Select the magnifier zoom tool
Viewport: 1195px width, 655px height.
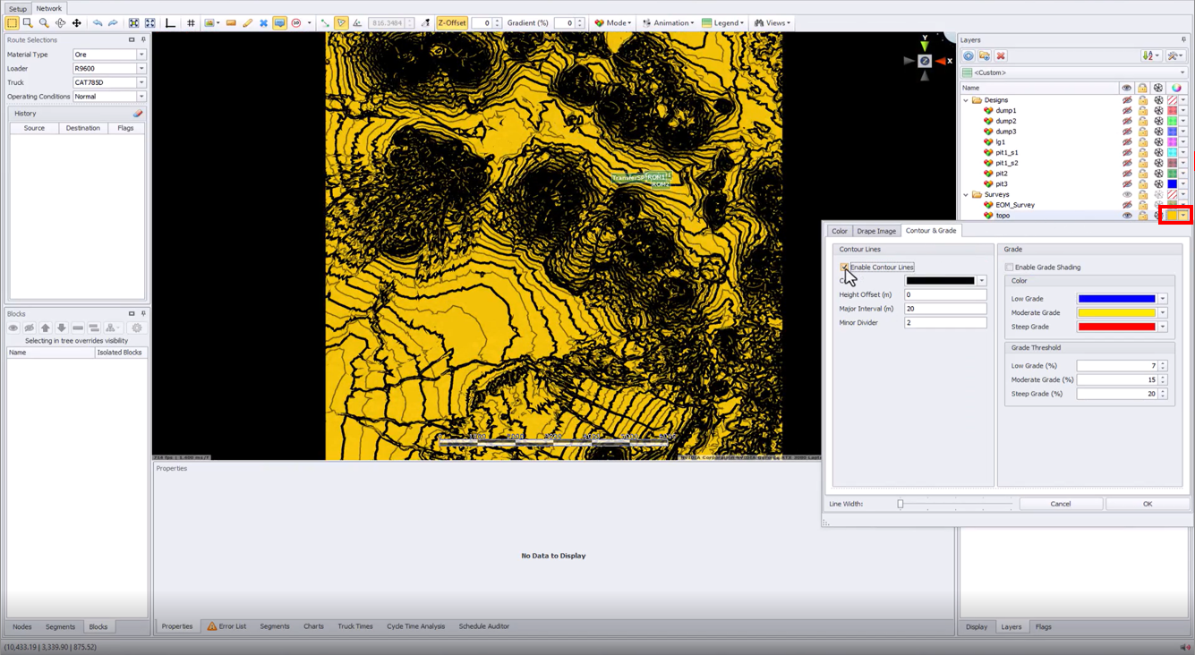pyautogui.click(x=44, y=23)
